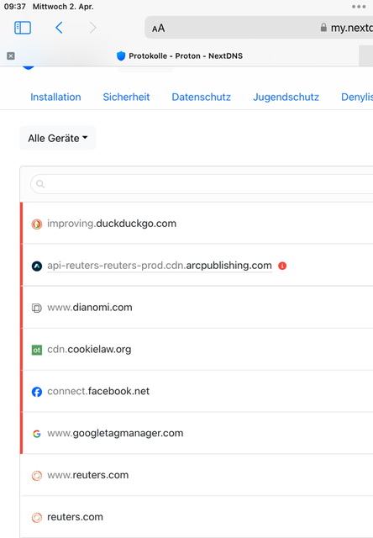Select the bare reuters.com entry
This screenshot has height=538, width=373.
(x=75, y=517)
